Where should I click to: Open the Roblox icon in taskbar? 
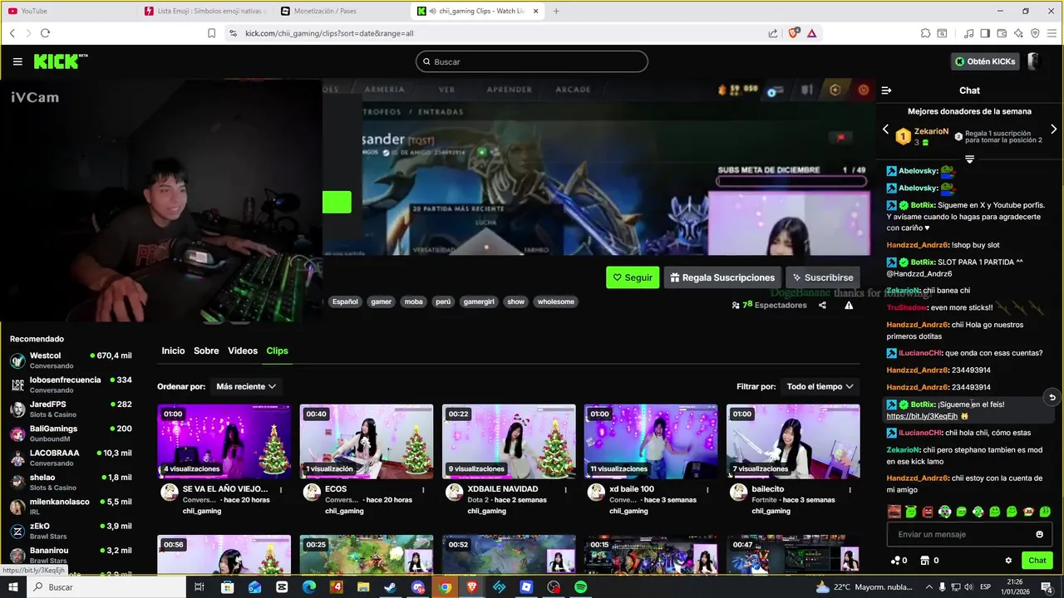point(526,587)
